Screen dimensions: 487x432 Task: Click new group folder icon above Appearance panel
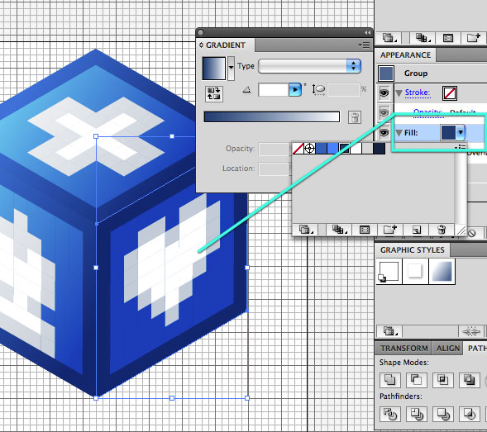pos(474,38)
